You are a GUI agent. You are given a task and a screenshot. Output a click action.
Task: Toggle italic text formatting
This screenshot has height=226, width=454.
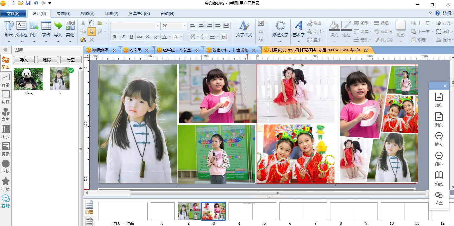[x=123, y=37]
